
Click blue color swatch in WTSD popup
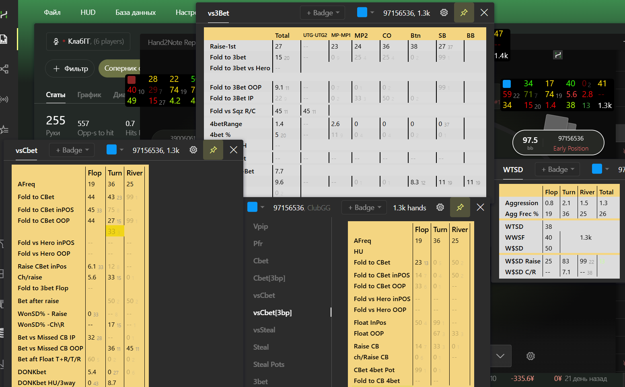[597, 169]
